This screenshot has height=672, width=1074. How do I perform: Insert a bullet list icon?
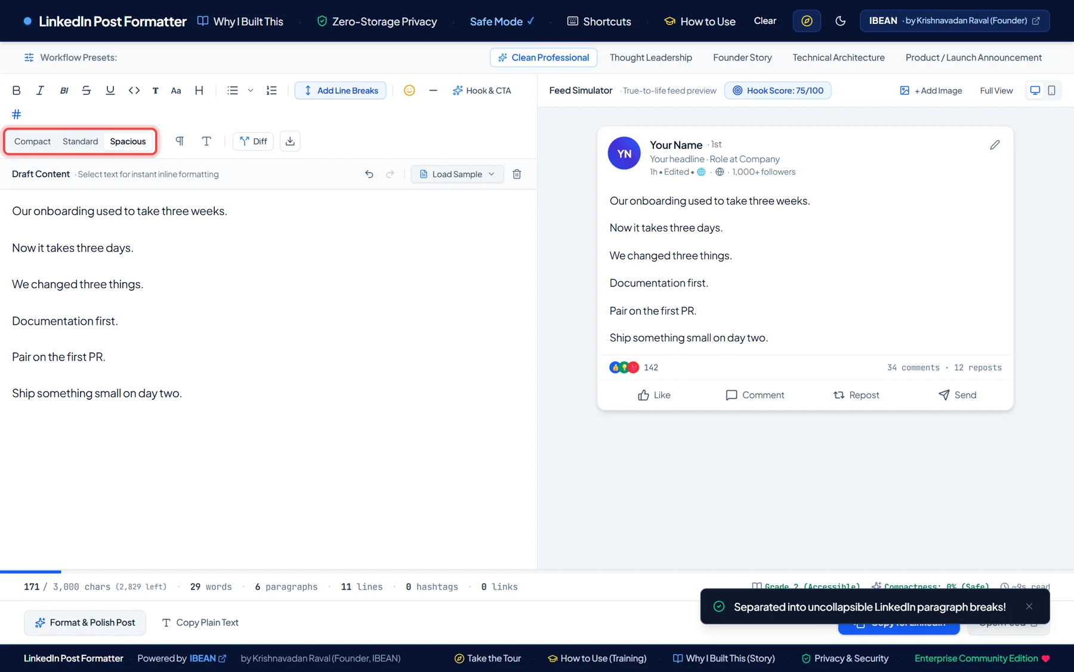233,91
